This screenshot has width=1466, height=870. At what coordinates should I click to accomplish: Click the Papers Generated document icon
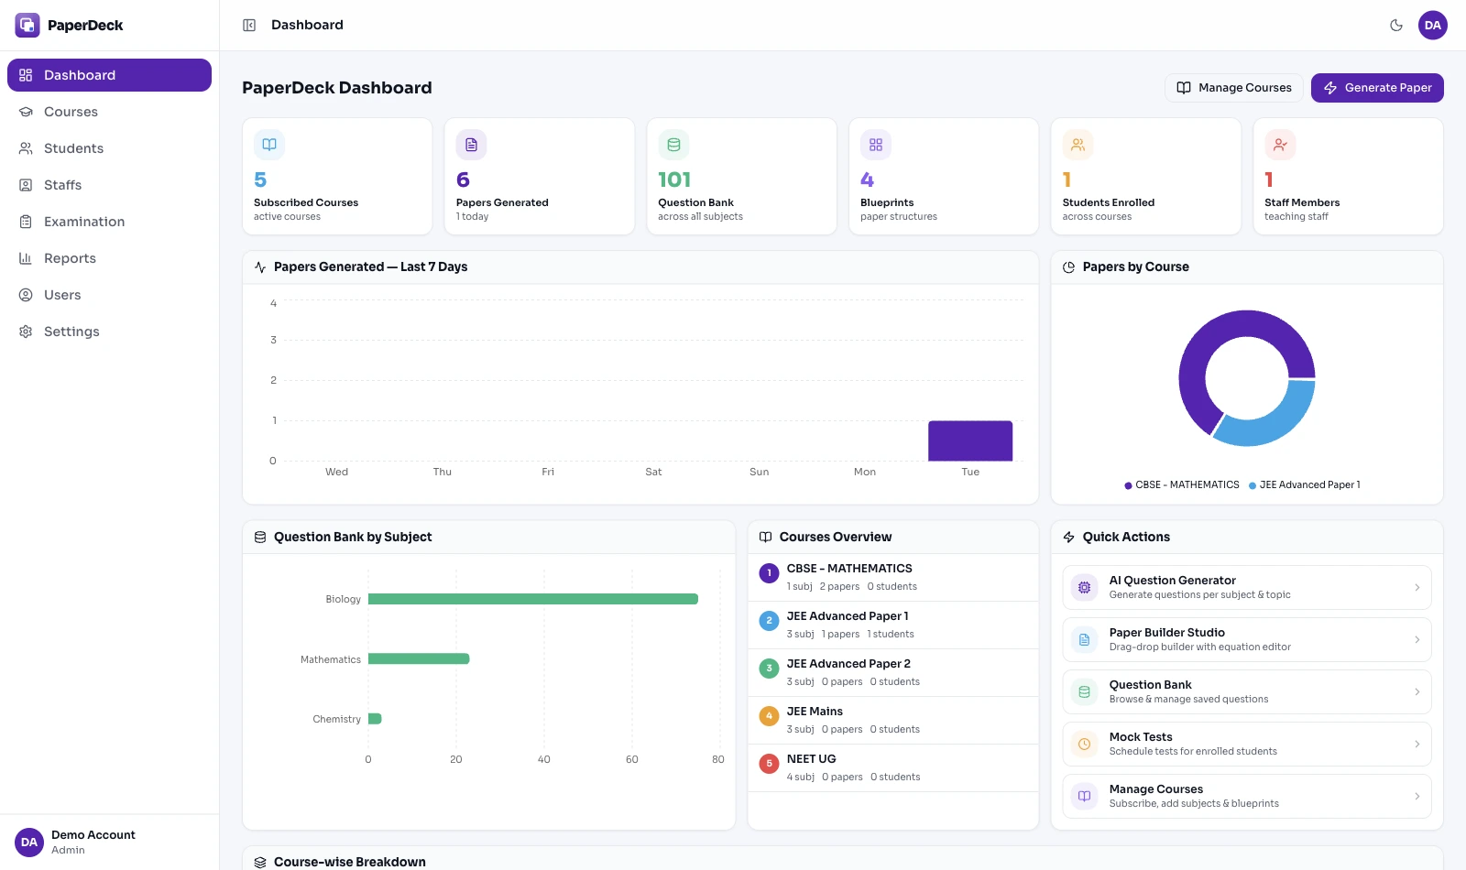pyautogui.click(x=471, y=145)
